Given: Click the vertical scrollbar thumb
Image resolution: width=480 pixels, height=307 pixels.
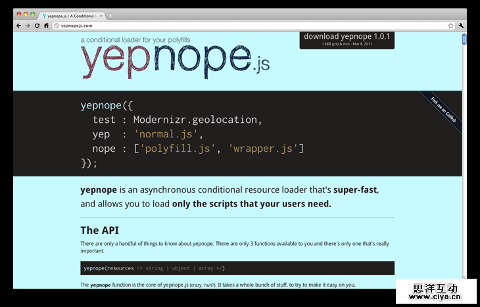Looking at the screenshot, I should [x=464, y=39].
